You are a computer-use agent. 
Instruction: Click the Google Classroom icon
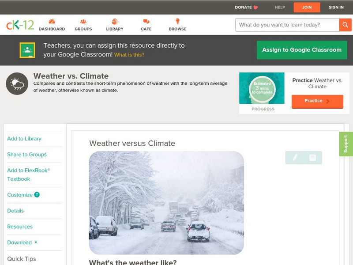click(27, 50)
